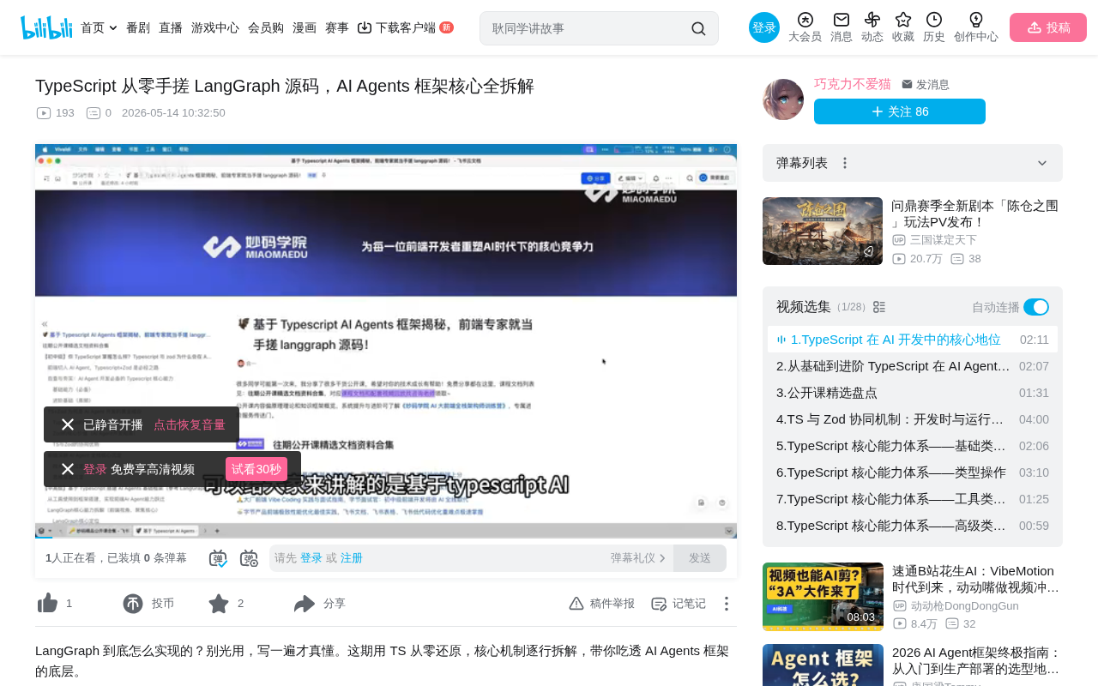
Task: Open uploader avatar of 巧克力不爱猫
Action: (x=783, y=99)
